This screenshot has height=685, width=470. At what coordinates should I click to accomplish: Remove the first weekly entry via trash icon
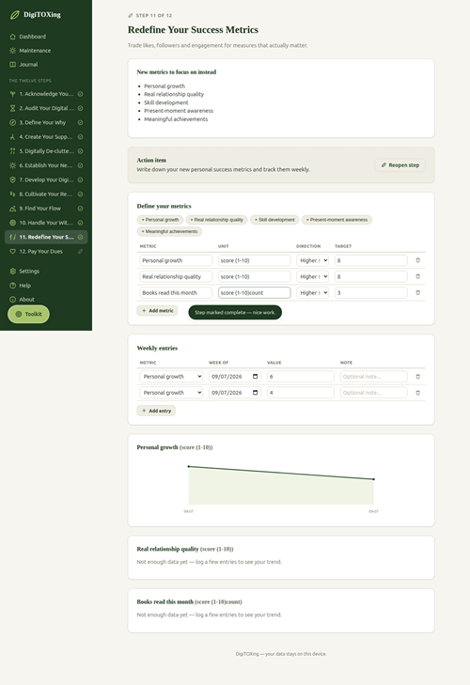click(417, 377)
